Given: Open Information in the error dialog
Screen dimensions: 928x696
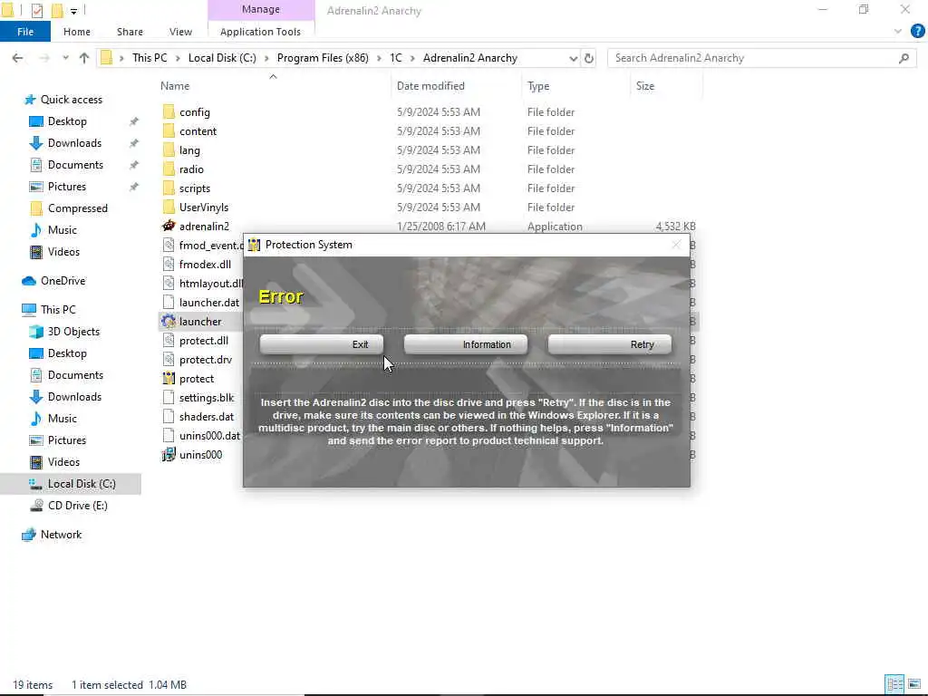Looking at the screenshot, I should 465,344.
